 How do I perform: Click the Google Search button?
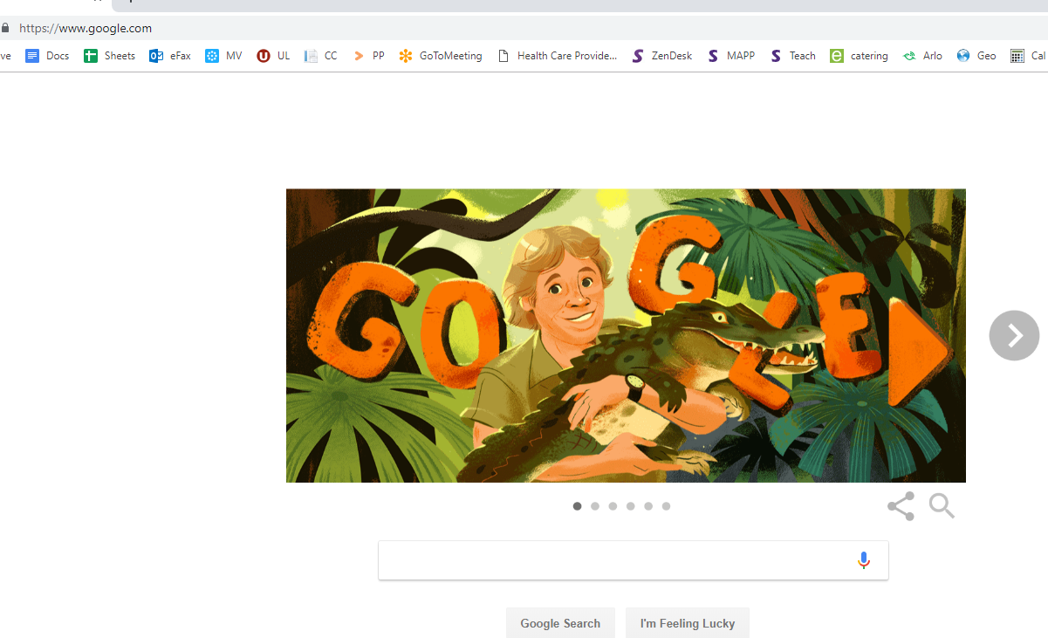point(560,623)
